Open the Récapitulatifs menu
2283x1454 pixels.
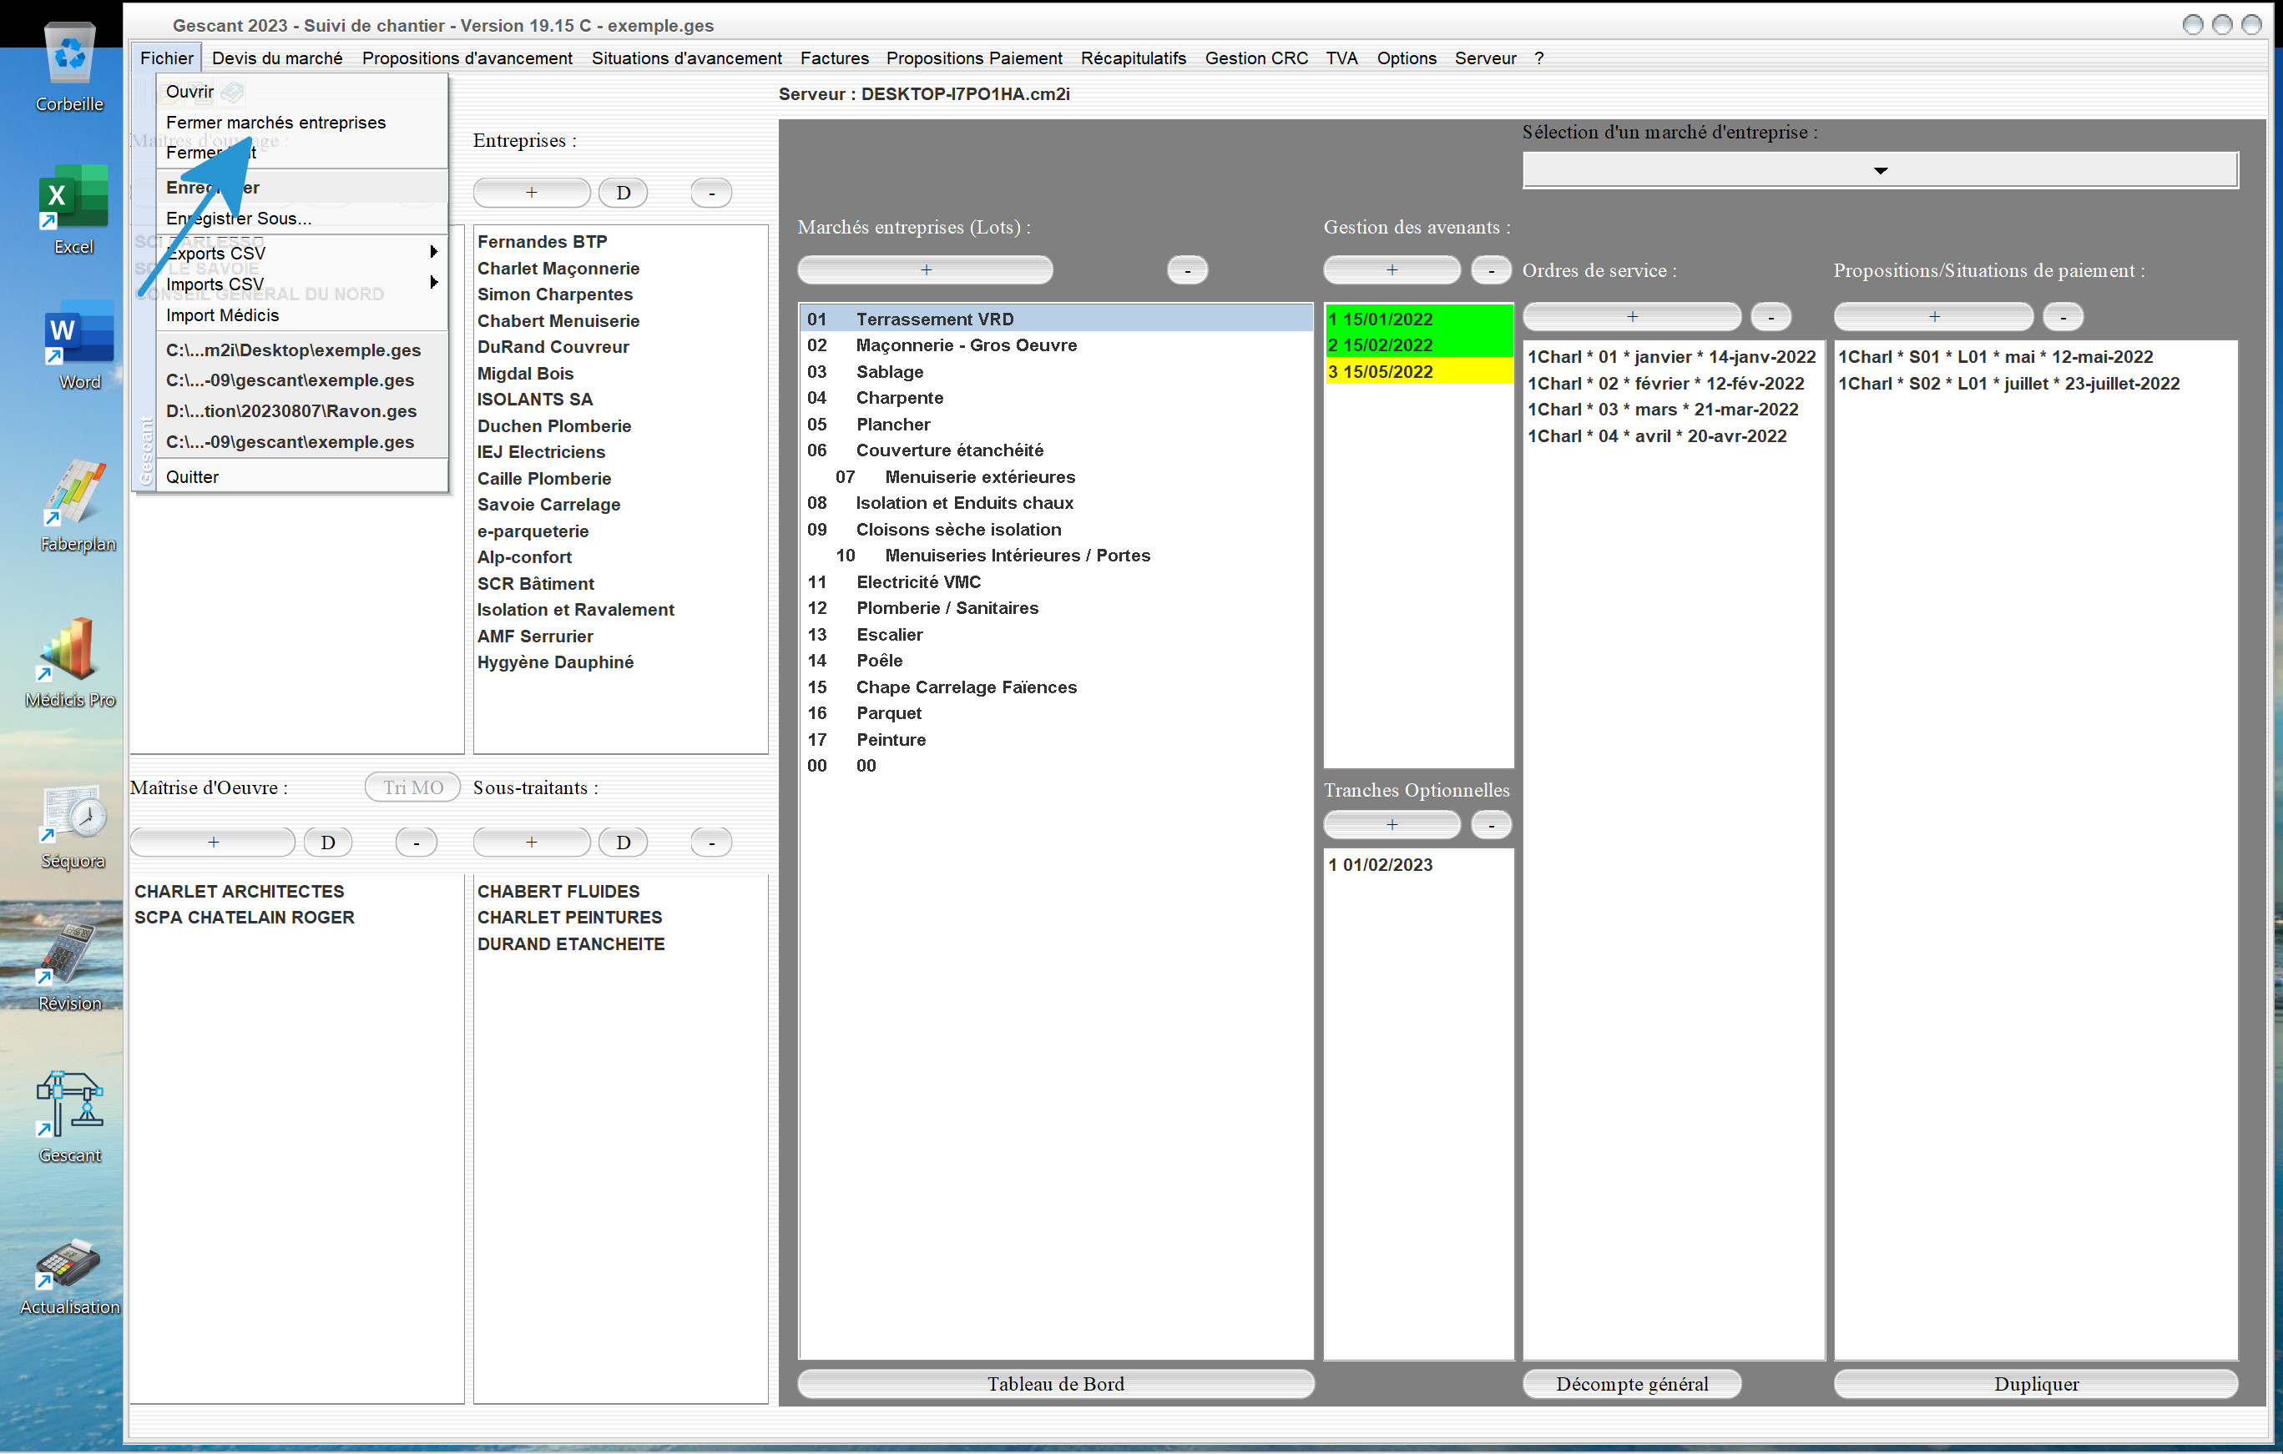pyautogui.click(x=1133, y=58)
